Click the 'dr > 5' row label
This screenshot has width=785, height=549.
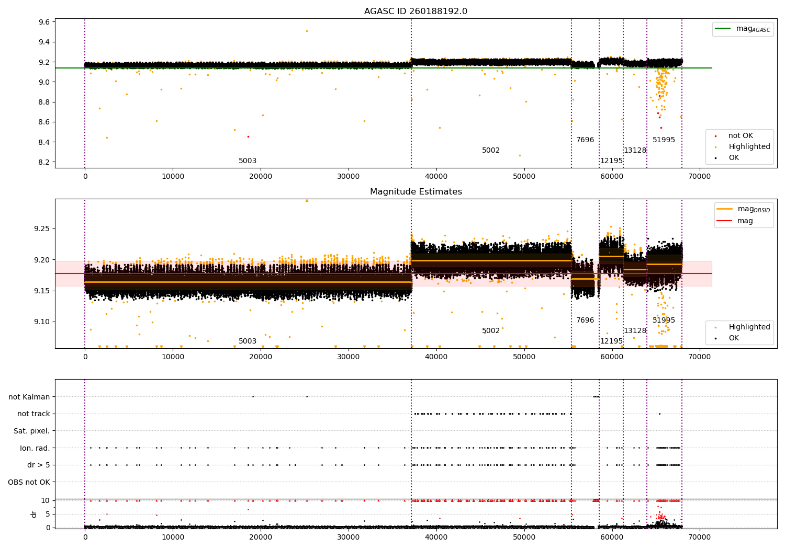click(39, 465)
